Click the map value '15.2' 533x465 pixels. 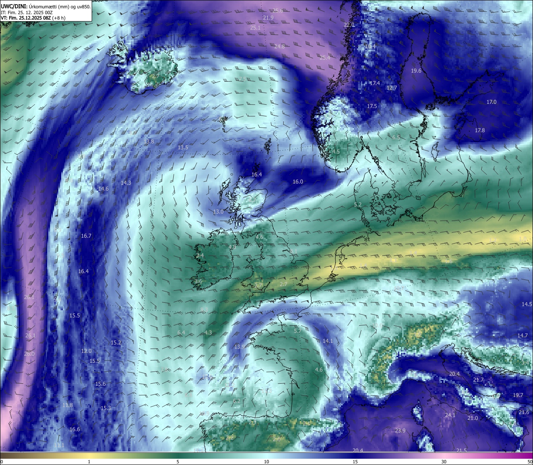coord(116,342)
